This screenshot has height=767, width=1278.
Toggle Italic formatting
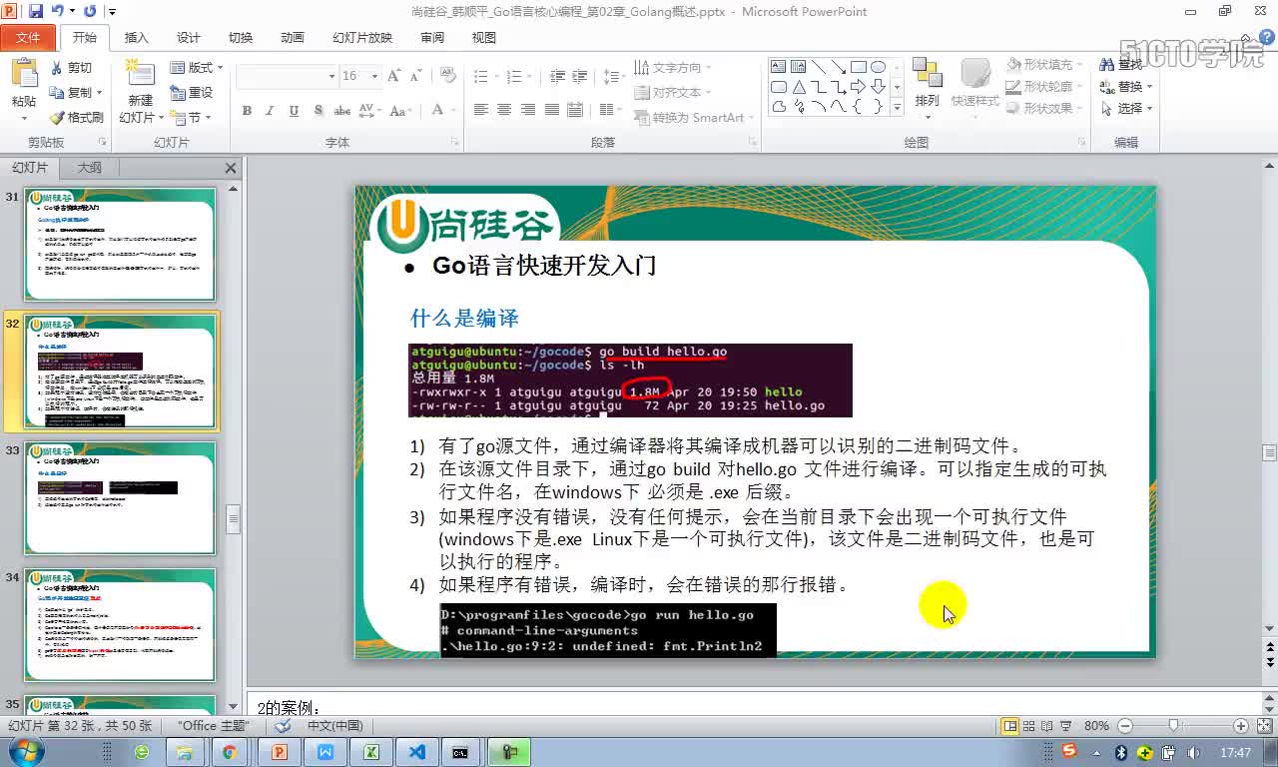(271, 110)
